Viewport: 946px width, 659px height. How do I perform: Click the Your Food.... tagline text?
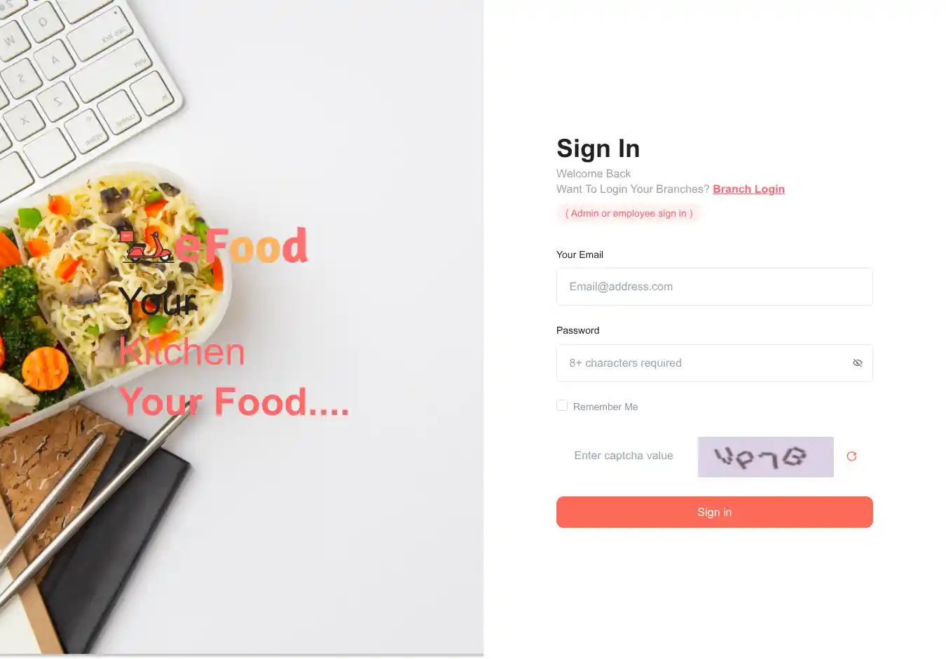234,402
